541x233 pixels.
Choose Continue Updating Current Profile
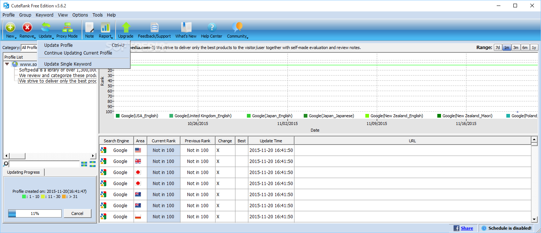(84, 53)
